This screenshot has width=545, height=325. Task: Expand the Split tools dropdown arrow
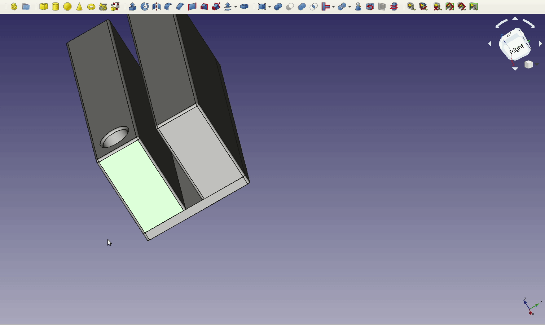pyautogui.click(x=350, y=7)
